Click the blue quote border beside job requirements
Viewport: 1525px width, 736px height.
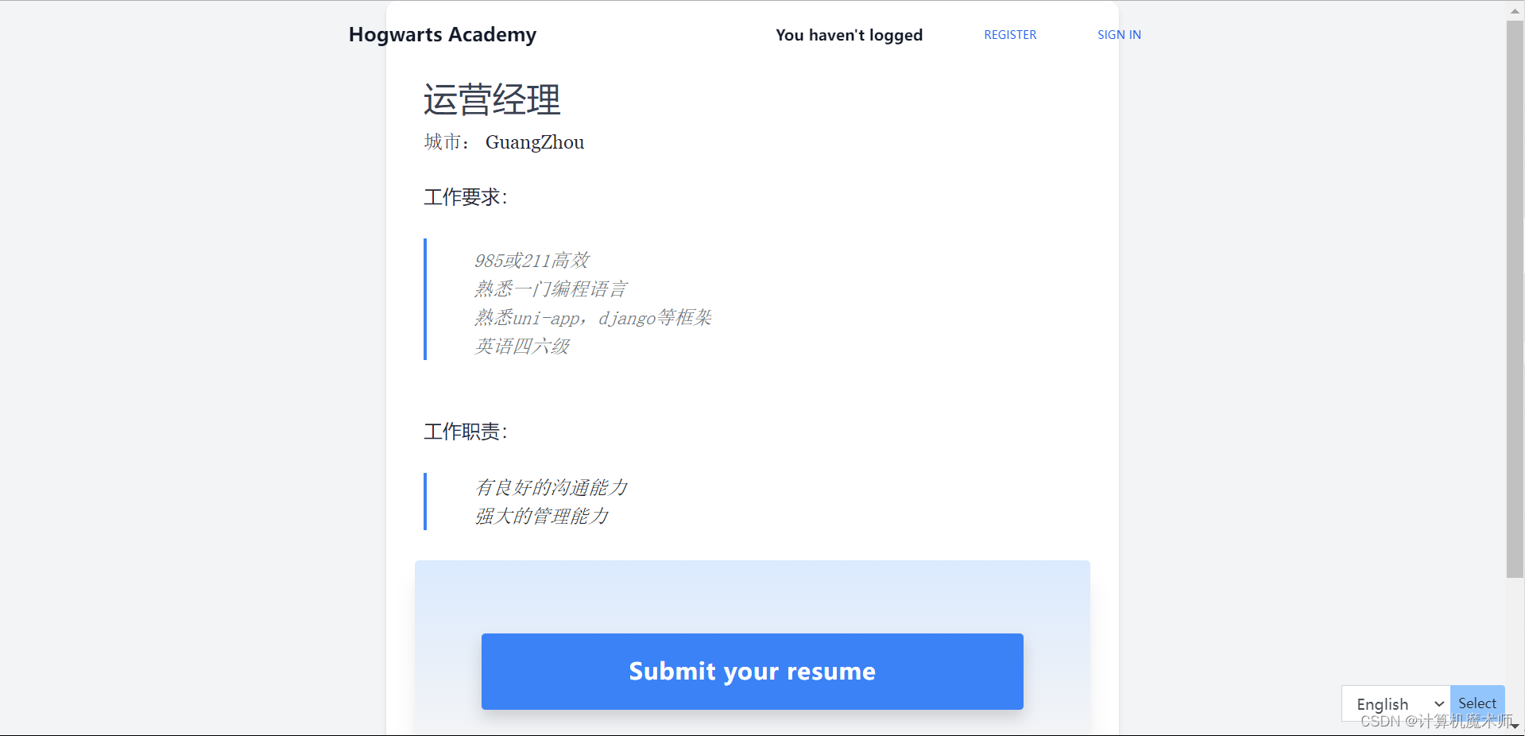coord(425,300)
